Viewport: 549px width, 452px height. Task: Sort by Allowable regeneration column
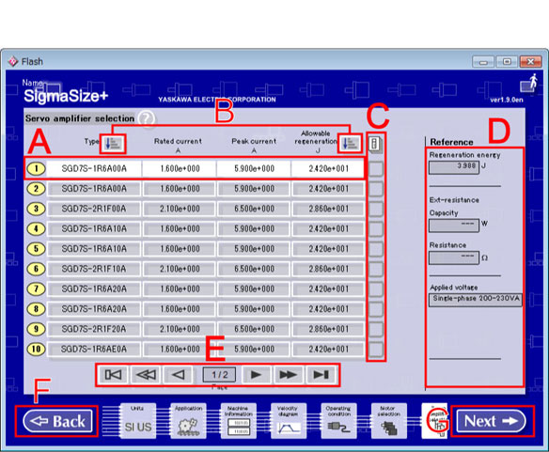point(350,143)
